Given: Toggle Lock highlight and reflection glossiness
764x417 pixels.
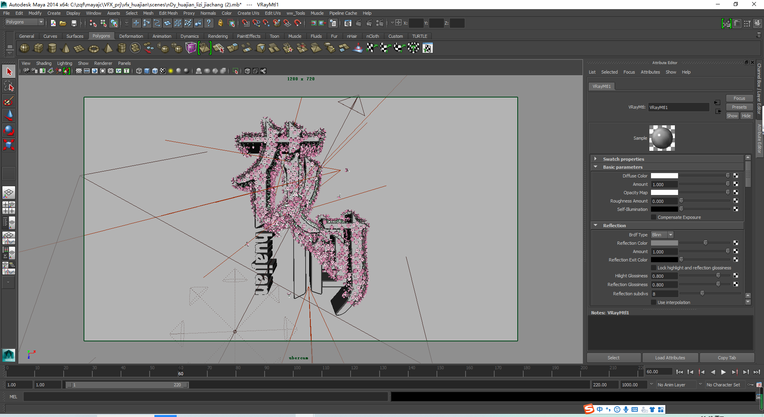Looking at the screenshot, I should pos(653,268).
